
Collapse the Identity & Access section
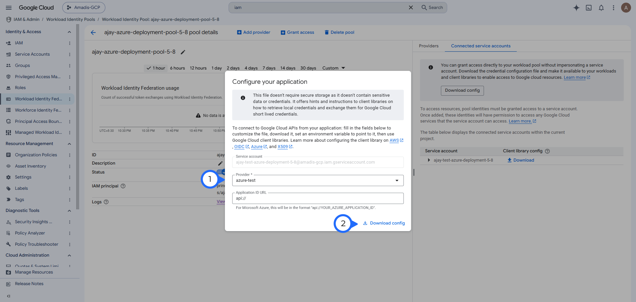(69, 32)
